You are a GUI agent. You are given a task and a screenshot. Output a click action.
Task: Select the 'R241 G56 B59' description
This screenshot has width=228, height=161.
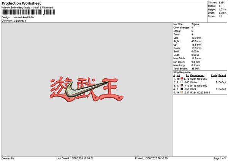coord(199,79)
